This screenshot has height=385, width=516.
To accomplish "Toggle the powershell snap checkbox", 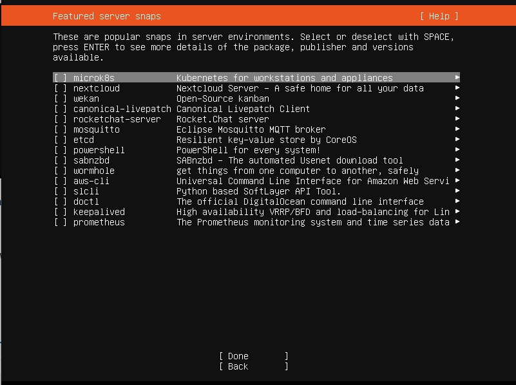I will coord(61,150).
